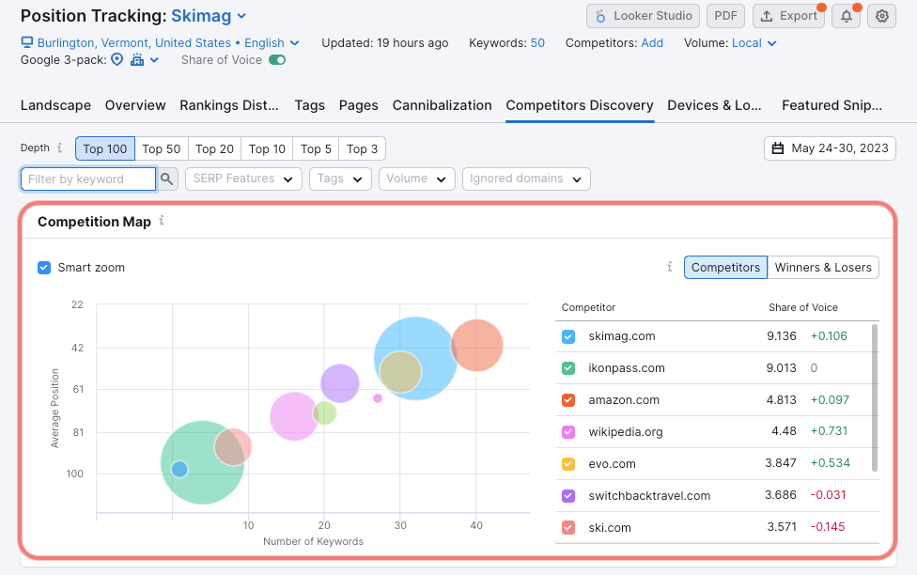Click the info icon left of Competitors button
The image size is (917, 575).
pyautogui.click(x=670, y=267)
